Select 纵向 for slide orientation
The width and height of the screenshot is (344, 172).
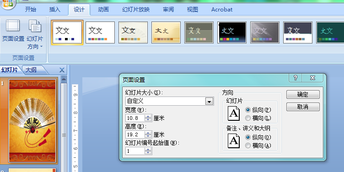click(258, 110)
